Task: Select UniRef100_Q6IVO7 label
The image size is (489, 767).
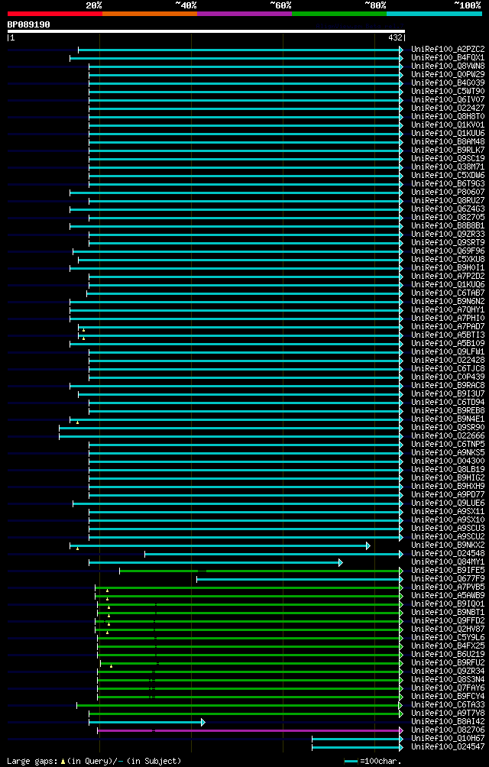Action: point(448,100)
